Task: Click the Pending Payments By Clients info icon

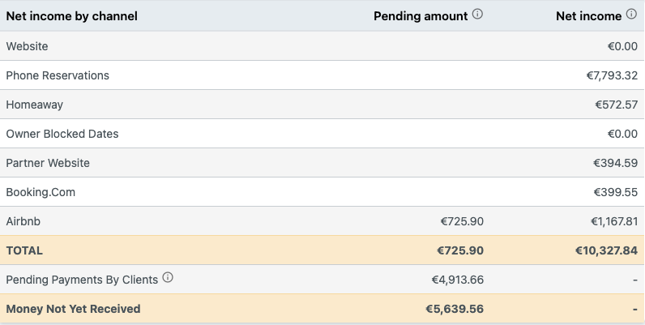Action: [x=168, y=277]
